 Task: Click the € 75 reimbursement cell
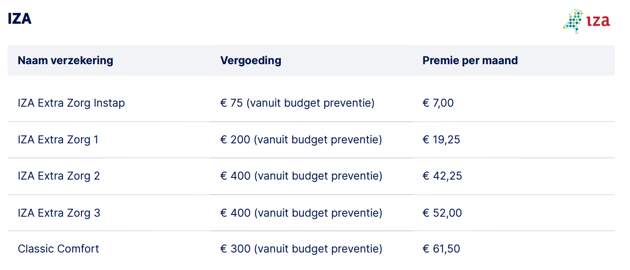297,103
